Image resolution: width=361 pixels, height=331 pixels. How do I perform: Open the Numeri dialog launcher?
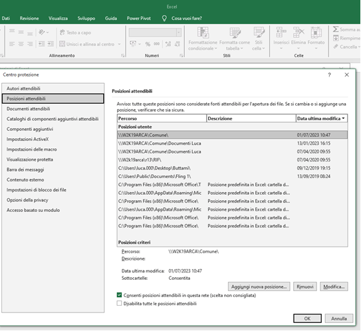click(181, 55)
